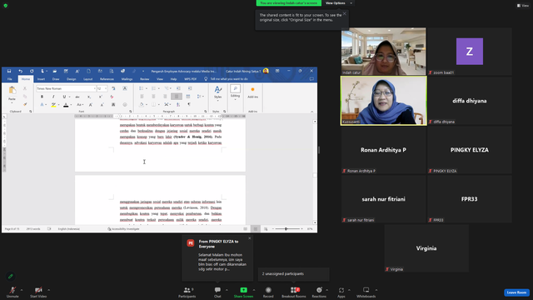Dismiss the shared content size notice
533x300 pixels.
click(344, 13)
